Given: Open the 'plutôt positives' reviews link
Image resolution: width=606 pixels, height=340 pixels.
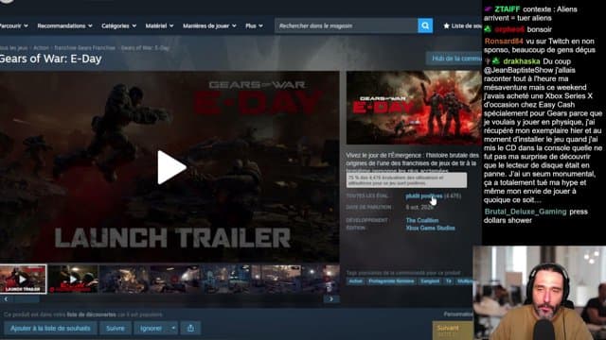Looking at the screenshot, I should [424, 195].
